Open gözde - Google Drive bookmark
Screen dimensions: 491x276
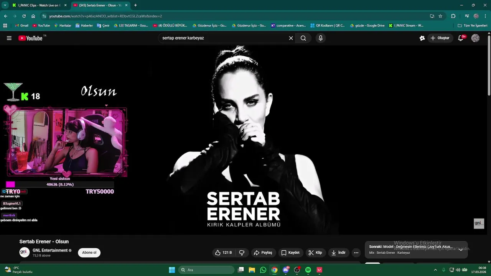click(x=367, y=26)
